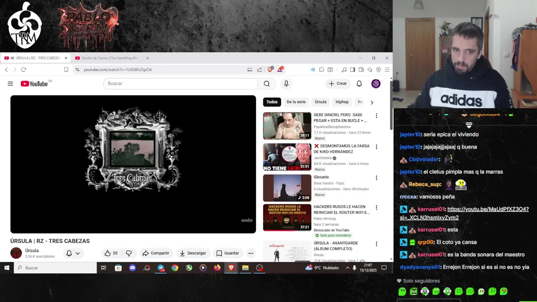The height and width of the screenshot is (302, 537).
Task: Toggle the browser sidebar panel
Action: point(352,70)
